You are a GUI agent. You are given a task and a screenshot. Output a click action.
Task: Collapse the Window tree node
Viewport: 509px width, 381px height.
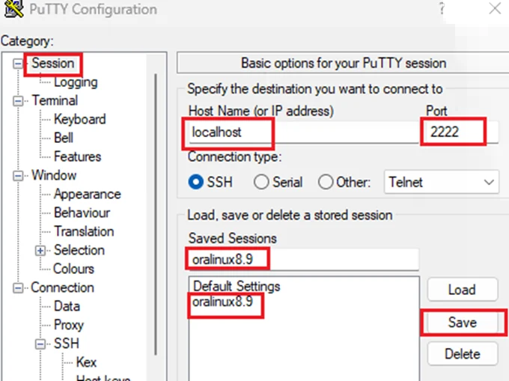tap(18, 176)
